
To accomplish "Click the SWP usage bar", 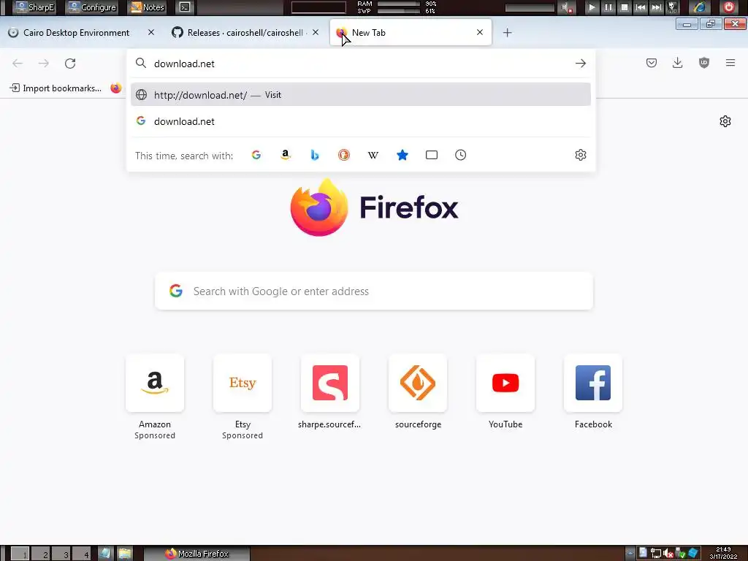I will pos(398,10).
